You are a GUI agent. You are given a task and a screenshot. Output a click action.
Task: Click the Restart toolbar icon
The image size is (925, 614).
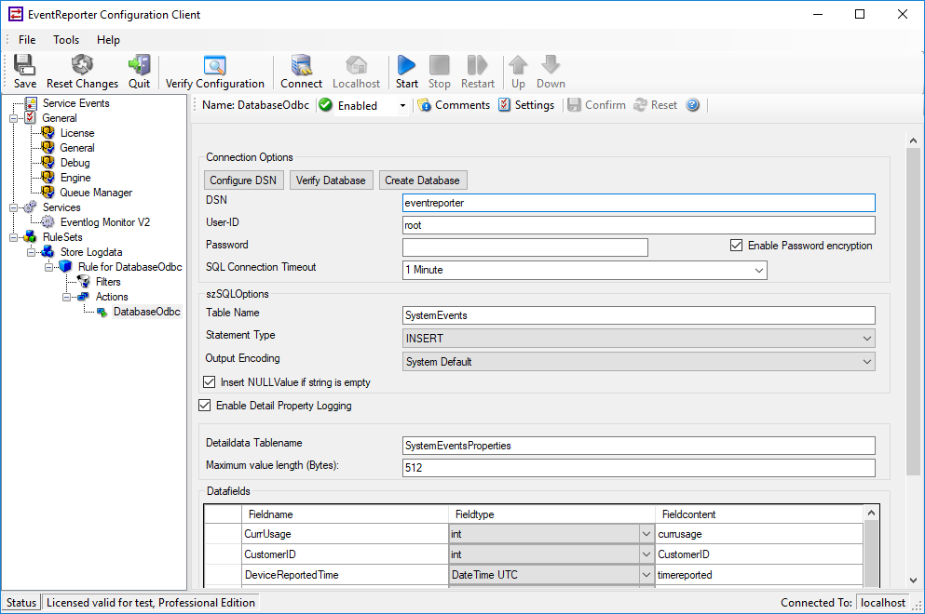pos(477,65)
